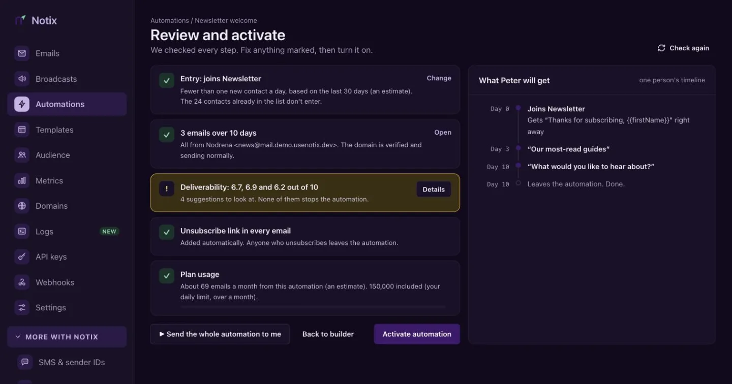The width and height of the screenshot is (732, 384).
Task: Click "What would you like to hear about?" entry
Action: coord(591,167)
